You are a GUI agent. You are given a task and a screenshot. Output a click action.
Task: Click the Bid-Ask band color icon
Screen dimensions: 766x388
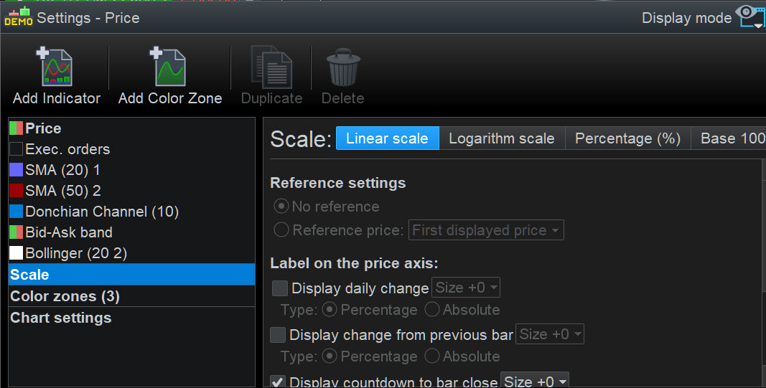pyautogui.click(x=17, y=232)
